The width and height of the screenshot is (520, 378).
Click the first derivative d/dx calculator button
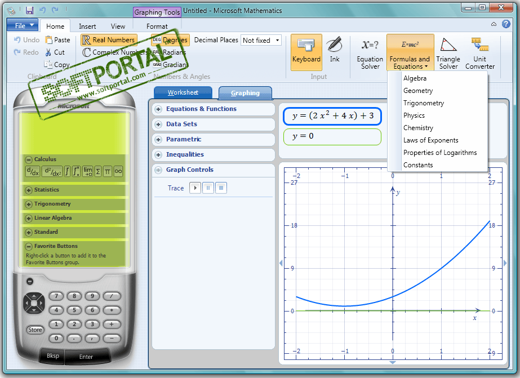coord(33,171)
